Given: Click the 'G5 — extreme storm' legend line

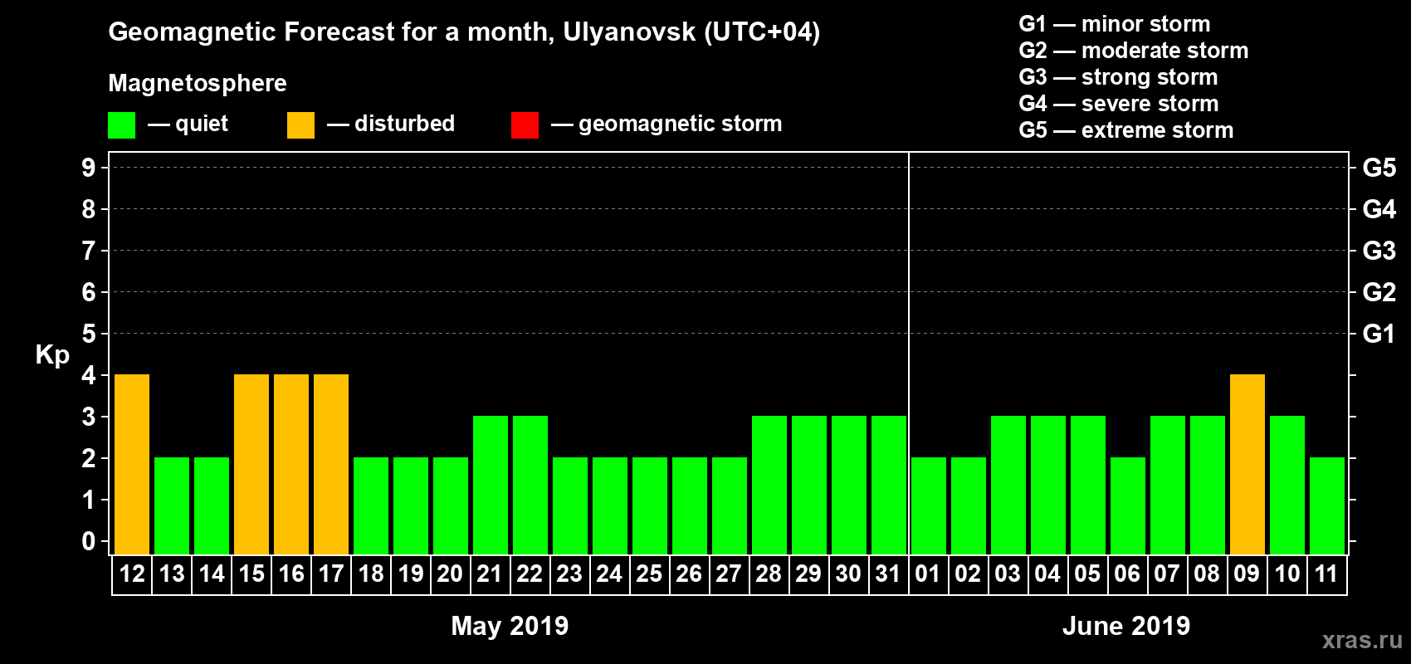Looking at the screenshot, I should [x=1126, y=130].
